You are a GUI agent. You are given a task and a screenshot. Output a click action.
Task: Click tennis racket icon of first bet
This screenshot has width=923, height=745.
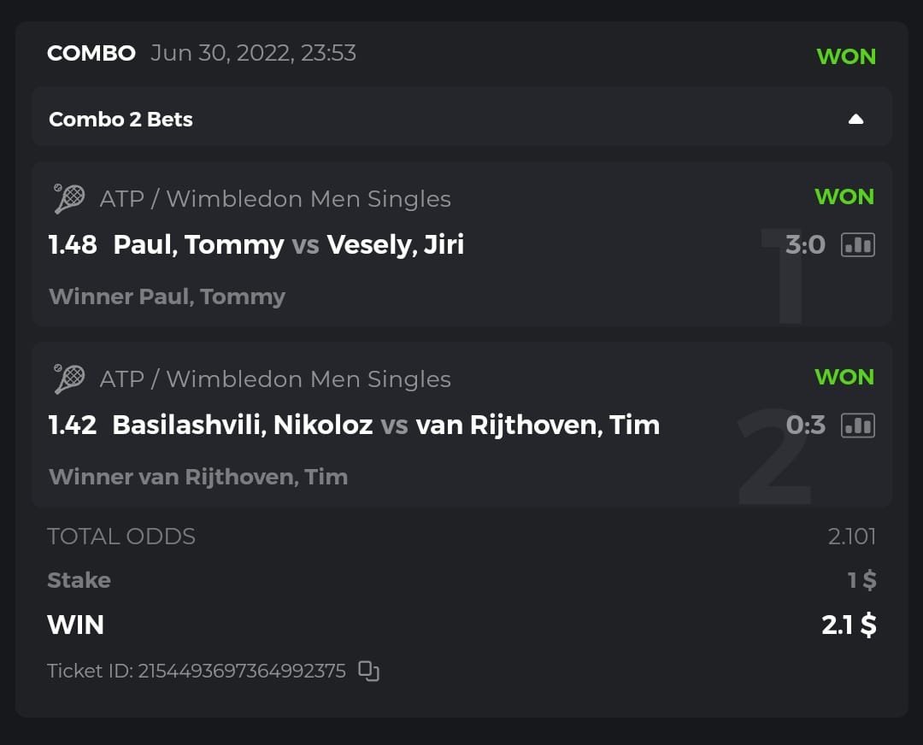point(68,199)
